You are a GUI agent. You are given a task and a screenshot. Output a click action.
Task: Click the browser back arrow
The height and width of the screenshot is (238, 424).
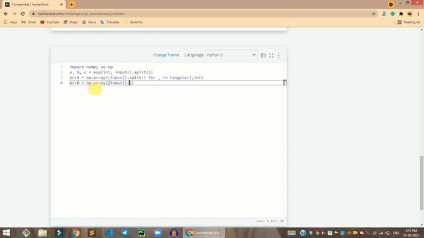(x=6, y=14)
